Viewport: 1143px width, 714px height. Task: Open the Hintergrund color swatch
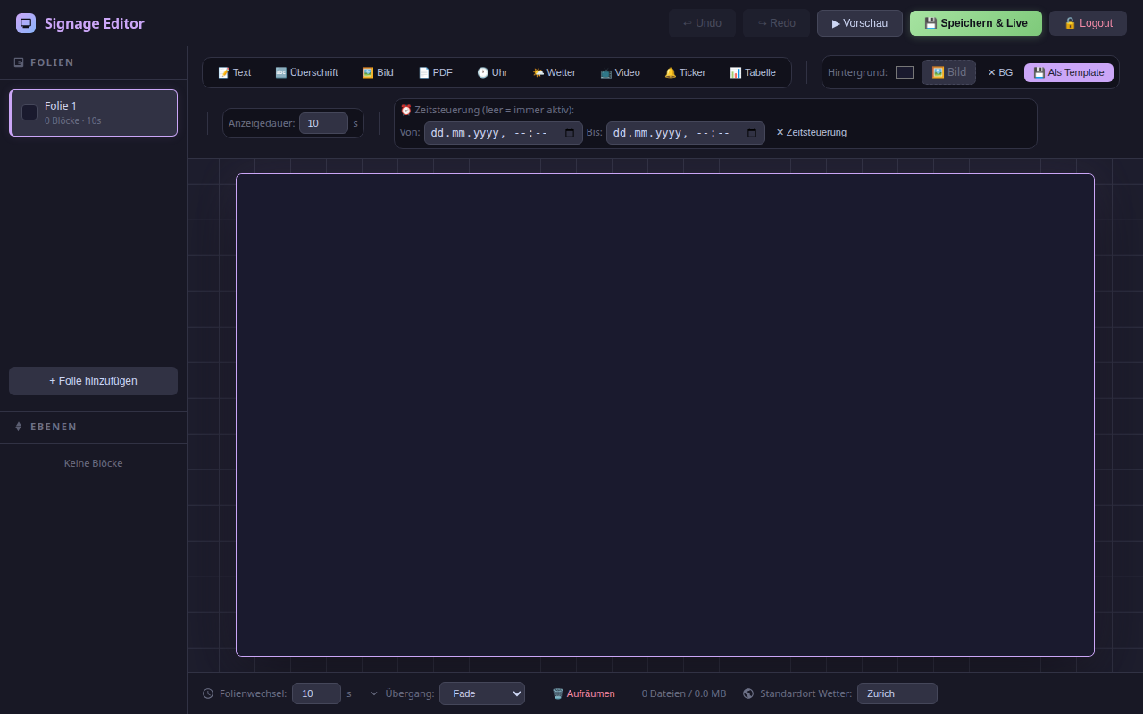tap(905, 72)
